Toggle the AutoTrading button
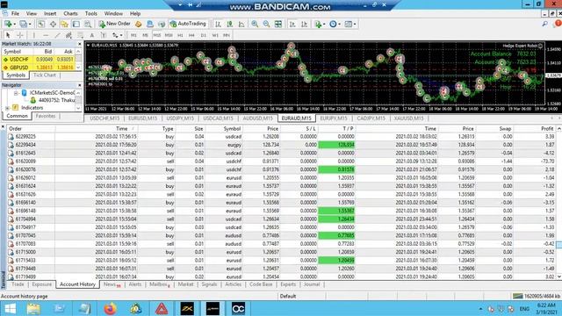 [x=188, y=24]
